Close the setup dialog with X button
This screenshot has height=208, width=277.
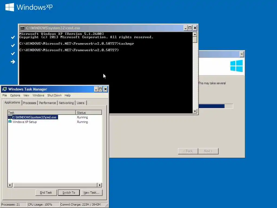(x=242, y=54)
